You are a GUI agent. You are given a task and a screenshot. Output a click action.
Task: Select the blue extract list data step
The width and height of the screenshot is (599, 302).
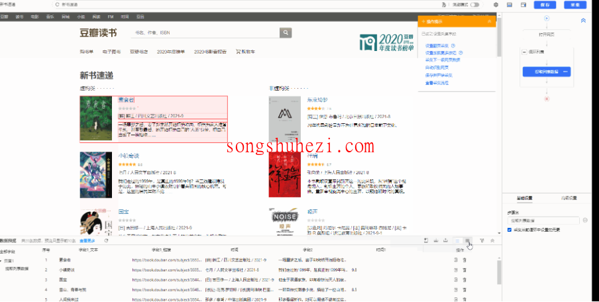[547, 72]
